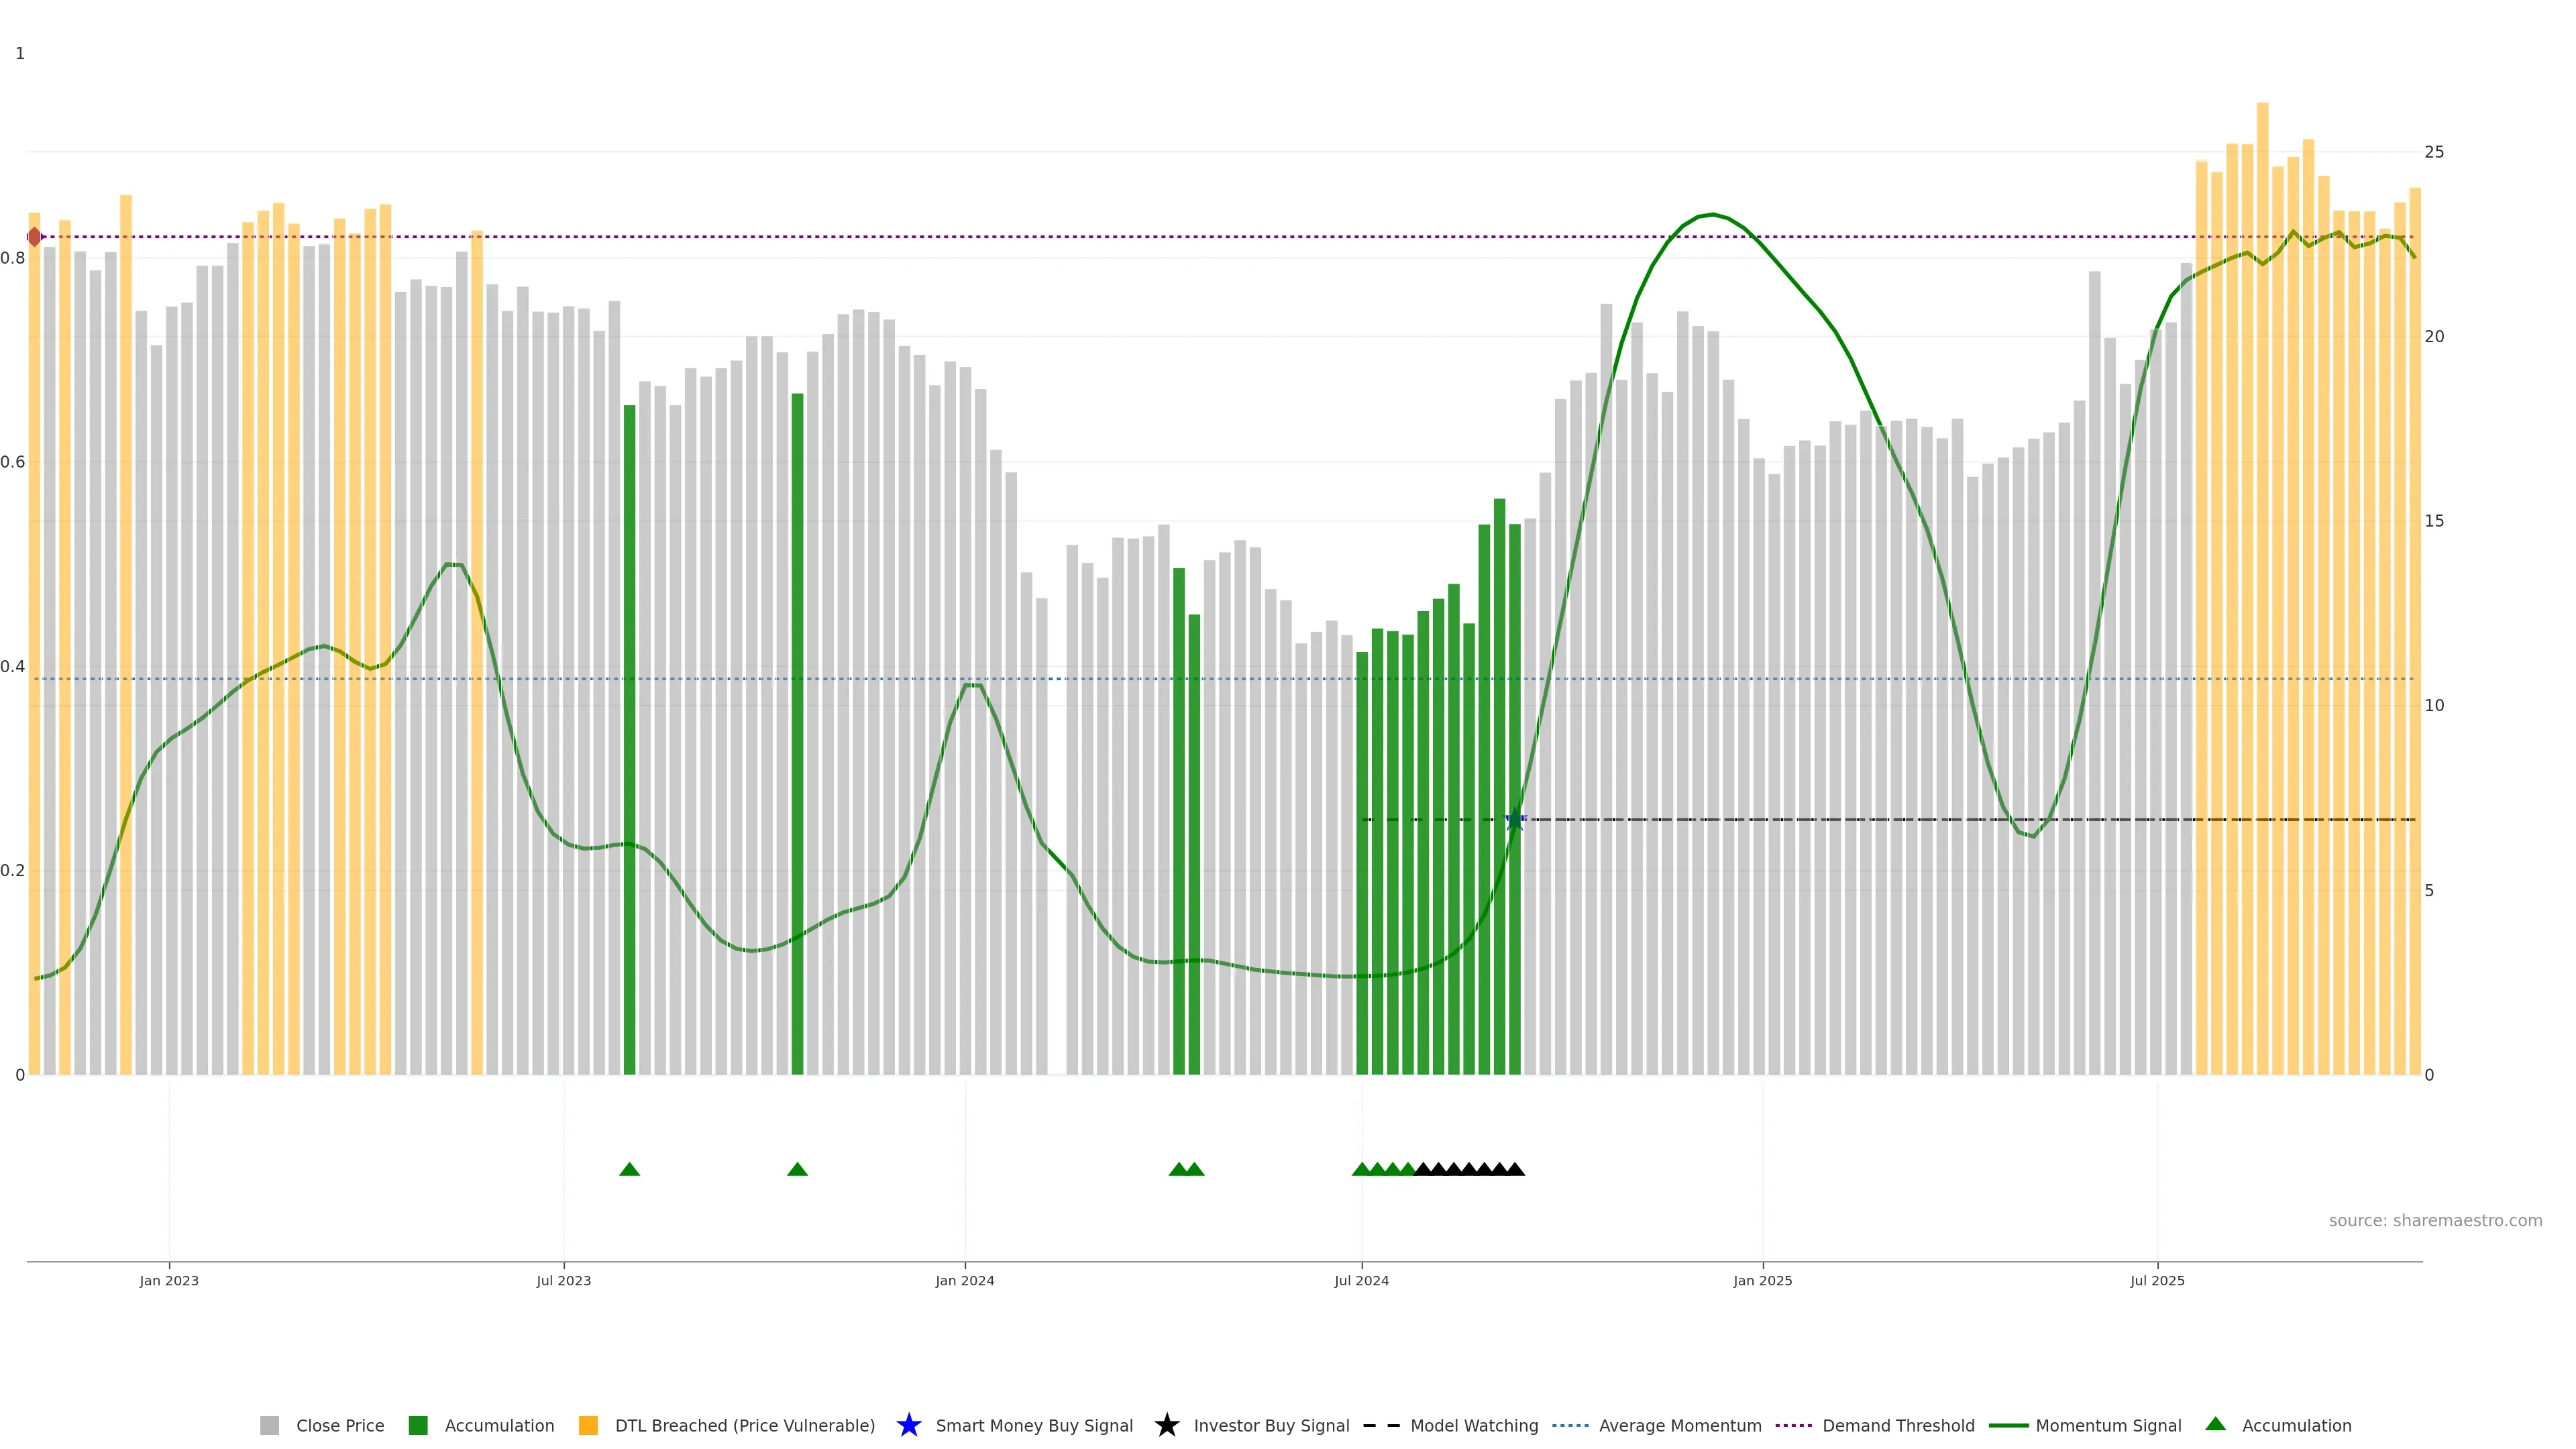This screenshot has width=2576, height=1449.
Task: Click the accumulation triangle near Jul 2023
Action: tap(629, 1169)
